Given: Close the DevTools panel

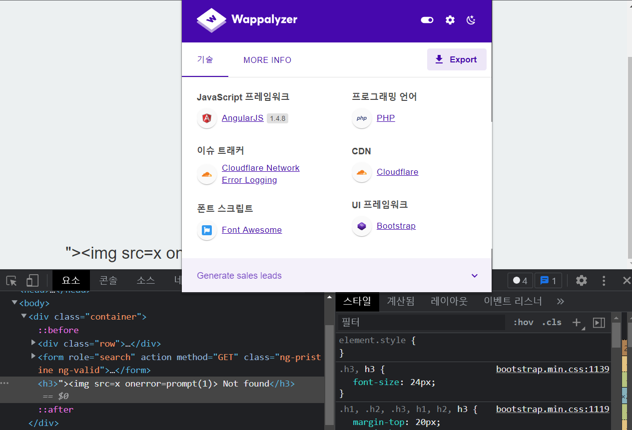Looking at the screenshot, I should coord(627,281).
